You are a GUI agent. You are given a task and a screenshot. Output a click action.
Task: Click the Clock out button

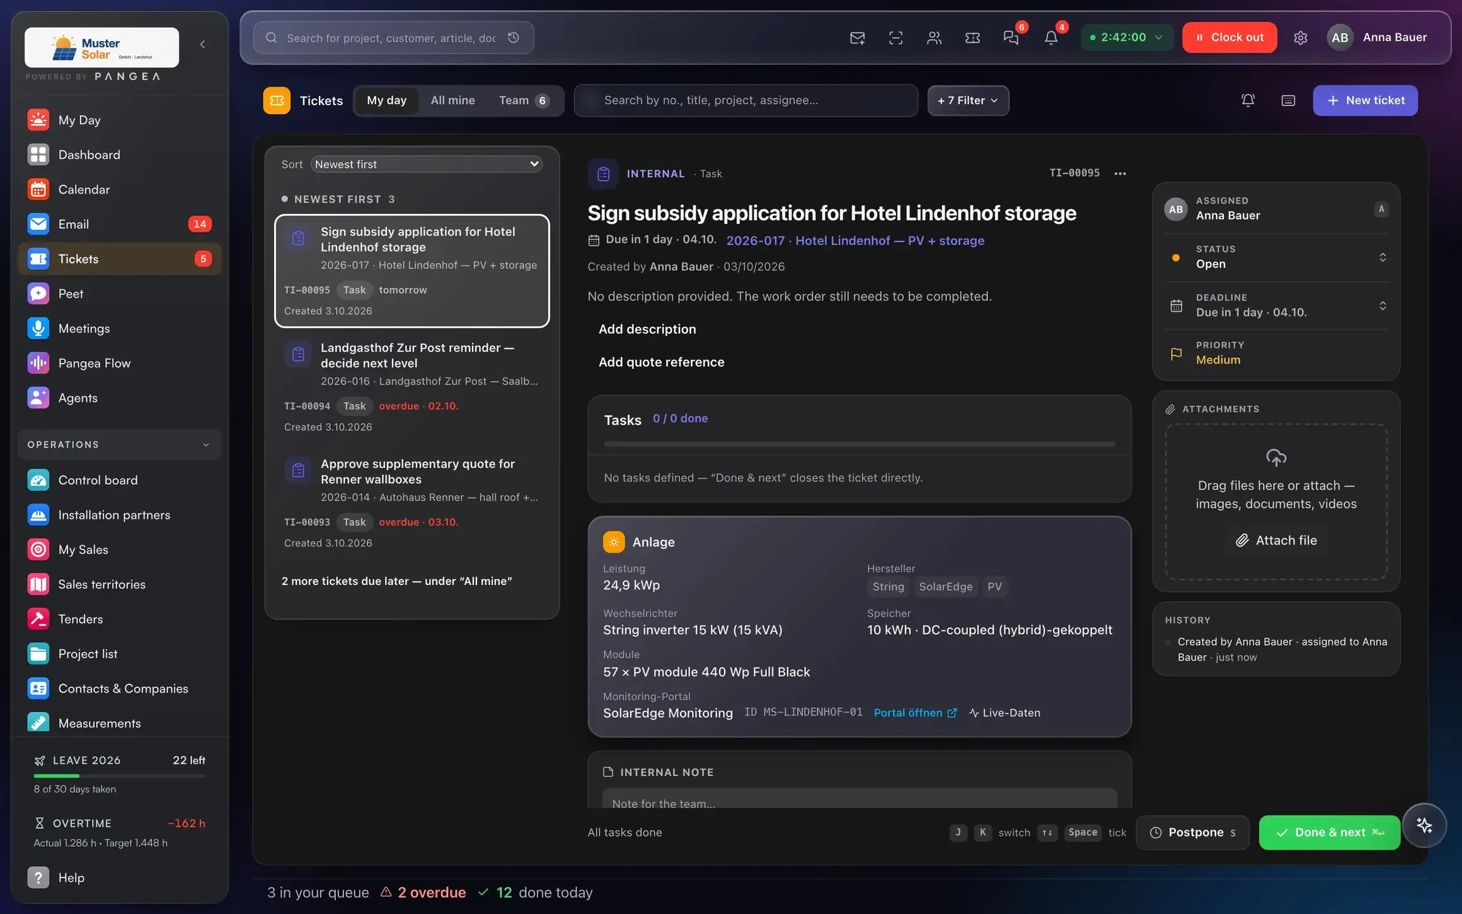(x=1229, y=37)
